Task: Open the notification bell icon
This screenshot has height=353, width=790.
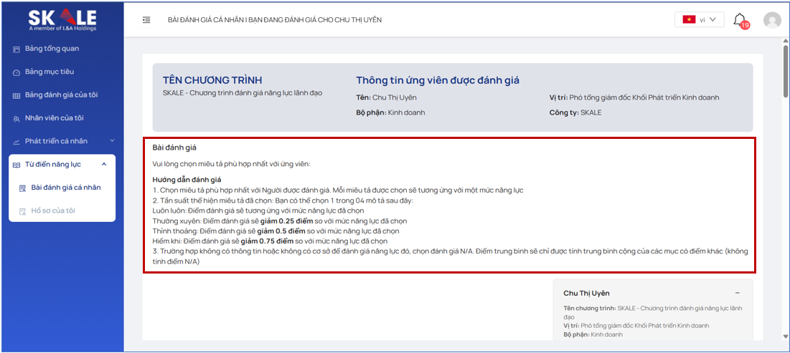Action: click(x=740, y=20)
